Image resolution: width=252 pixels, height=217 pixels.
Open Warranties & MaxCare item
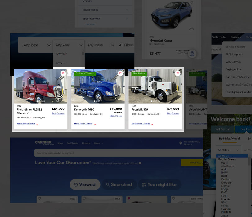(x=239, y=84)
